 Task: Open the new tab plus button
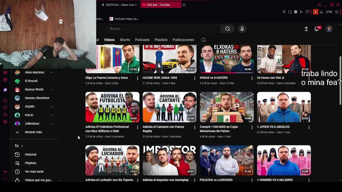point(184,5)
